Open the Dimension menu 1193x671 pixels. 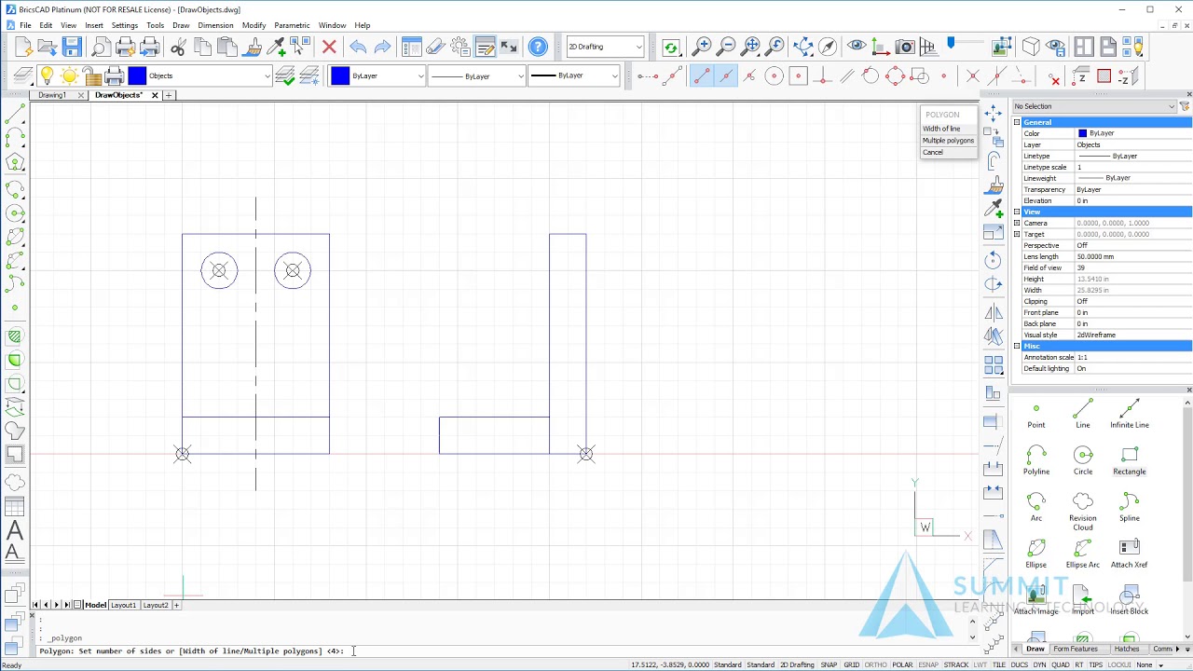click(x=215, y=25)
